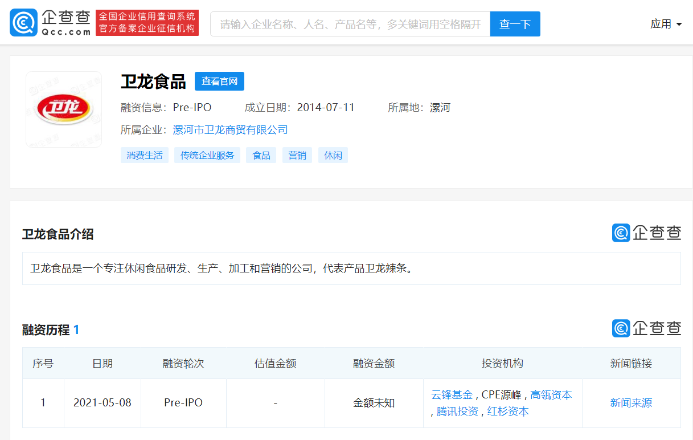Click the CPE源峰 investor text
Viewport: 693px width, 440px height.
(x=501, y=394)
